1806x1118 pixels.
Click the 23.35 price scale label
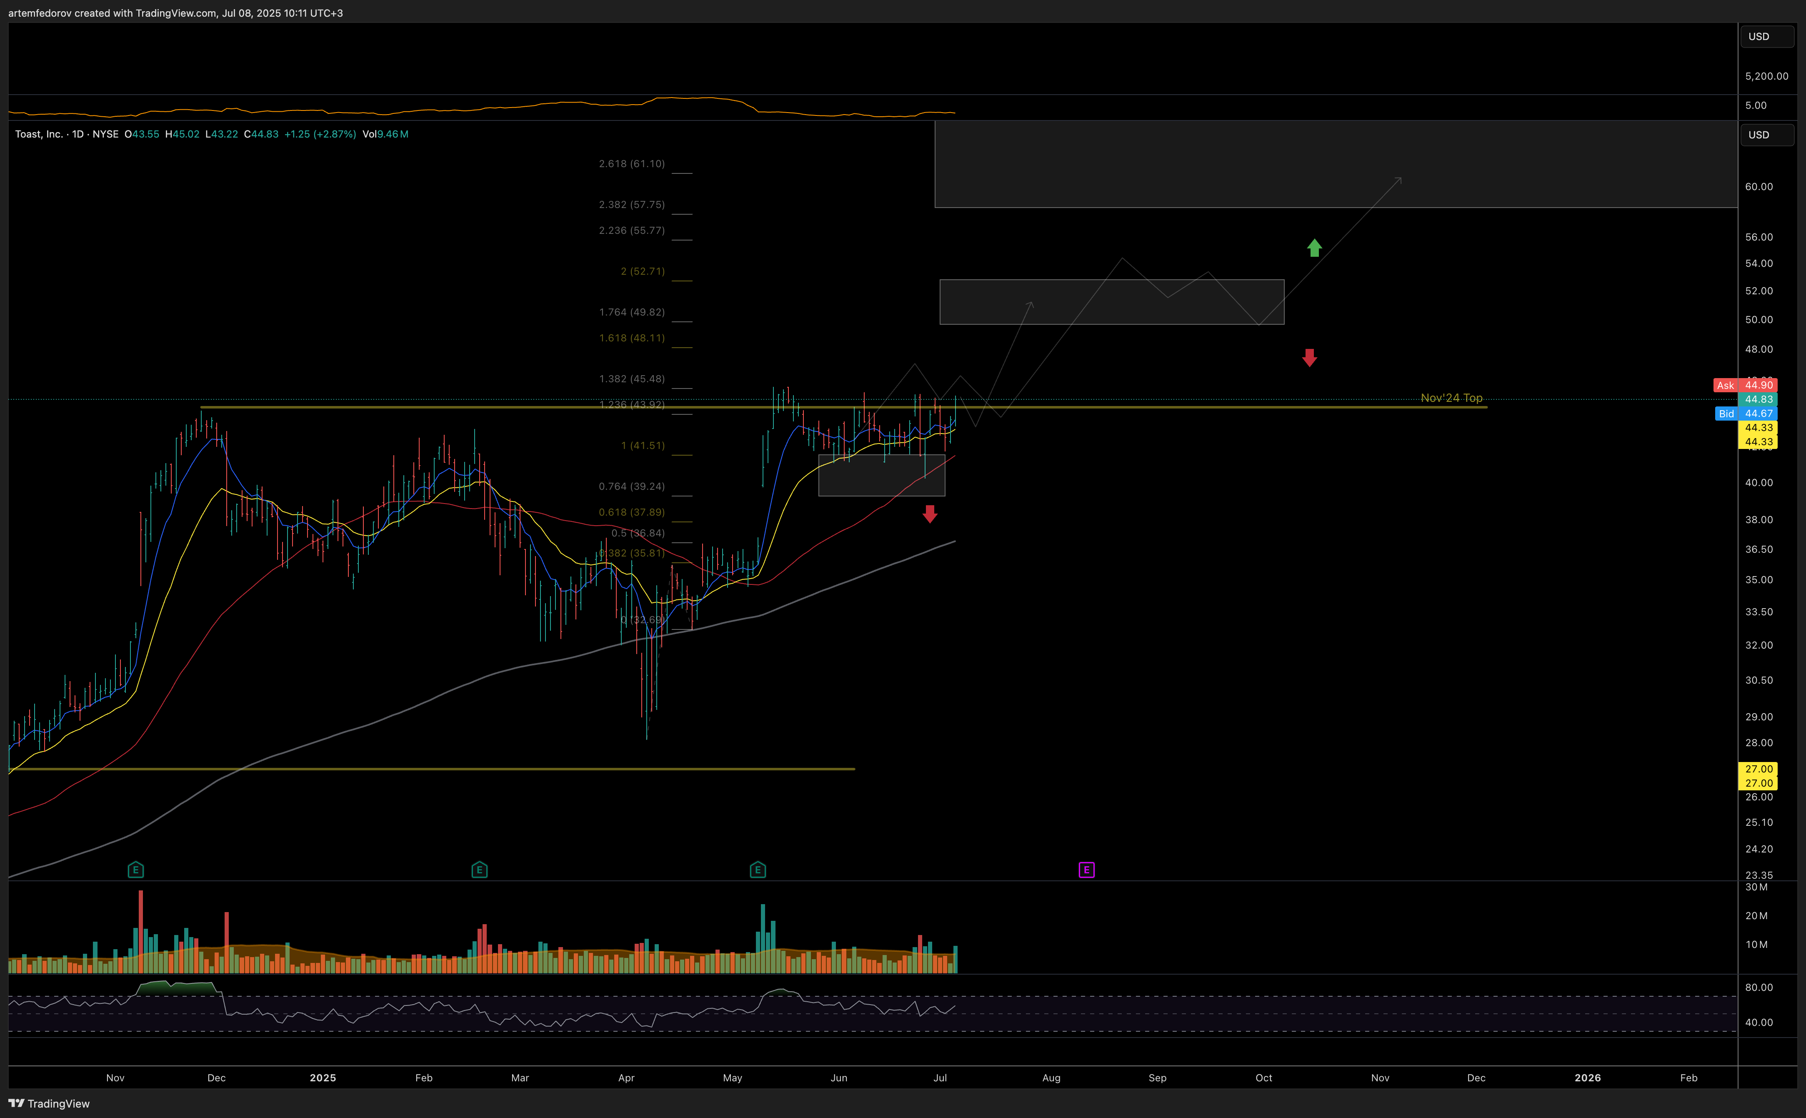point(1759,875)
